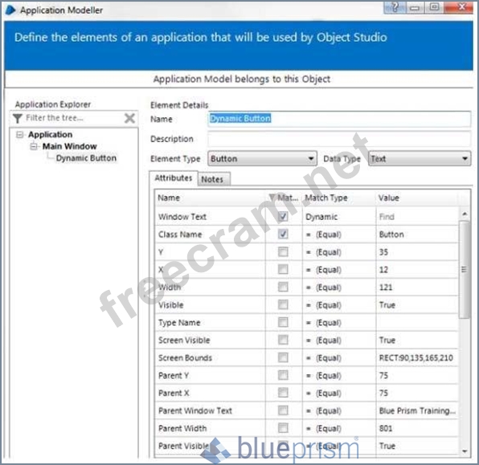479x465 pixels.
Task: Switch to the Notes tab
Action: tap(213, 179)
